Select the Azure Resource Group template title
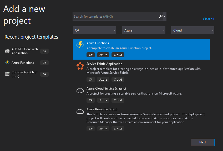This screenshot has height=151, width=223. tap(102, 109)
